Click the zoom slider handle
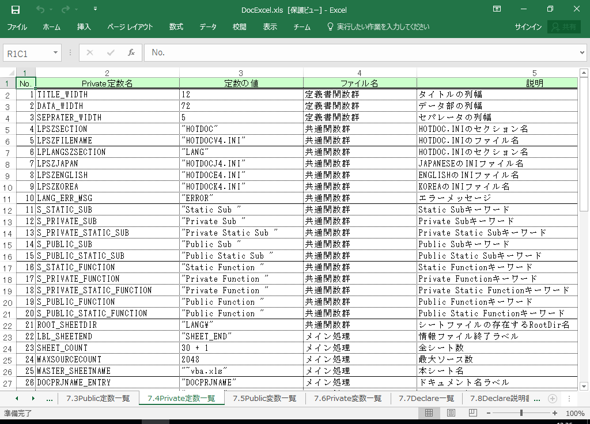Image resolution: width=590 pixels, height=424 pixels. [521, 413]
